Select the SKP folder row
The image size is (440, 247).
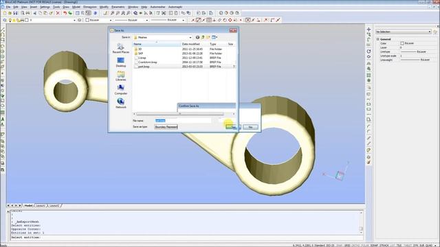click(x=184, y=54)
